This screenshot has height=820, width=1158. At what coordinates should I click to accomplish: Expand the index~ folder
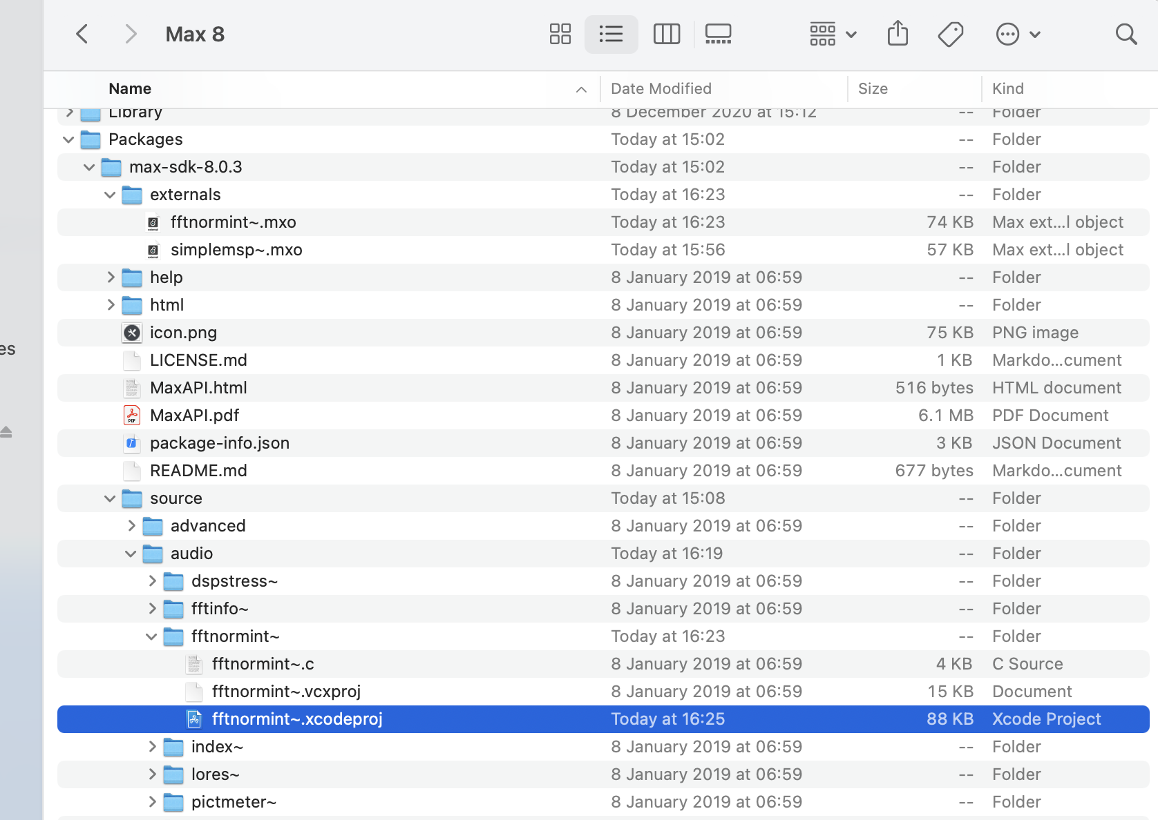coord(152,747)
